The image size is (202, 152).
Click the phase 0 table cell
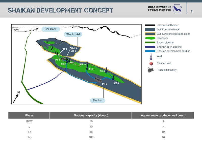click(29, 127)
